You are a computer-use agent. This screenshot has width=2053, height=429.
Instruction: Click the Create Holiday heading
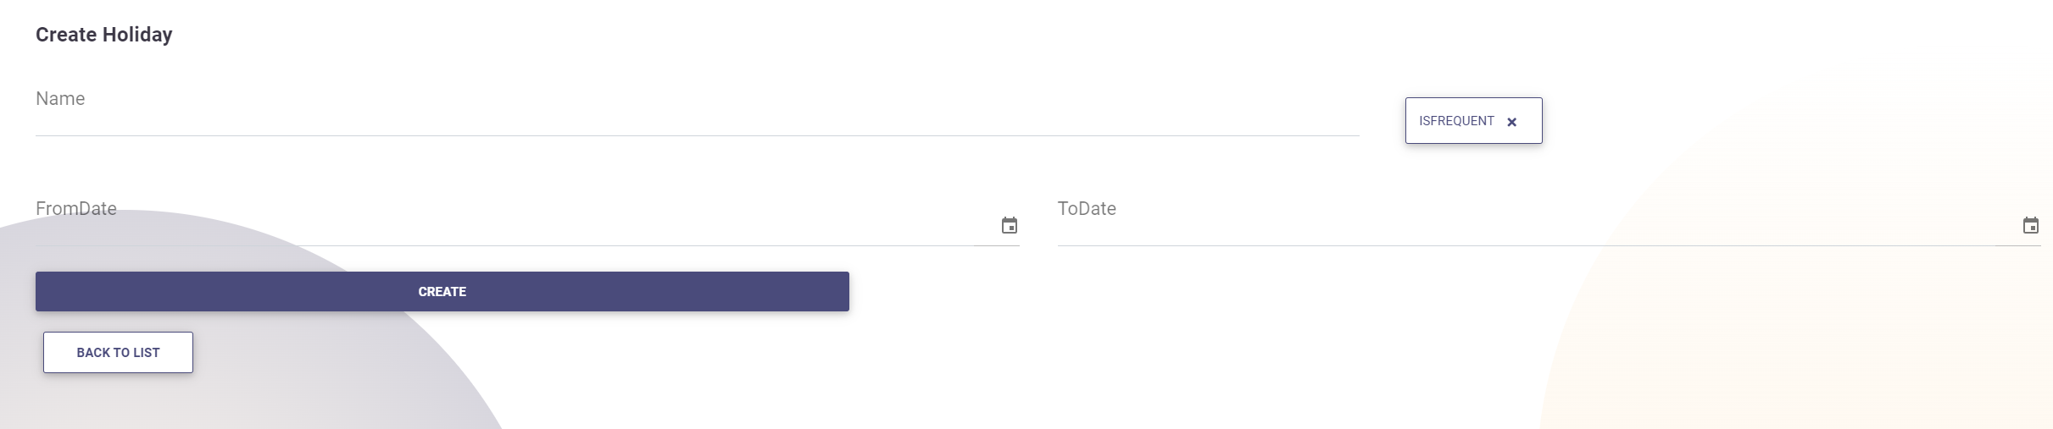click(x=104, y=35)
